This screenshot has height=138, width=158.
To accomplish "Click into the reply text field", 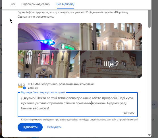I will pos(78,105).
